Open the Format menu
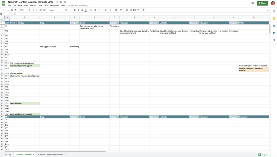Viewport: 277px width, 157px height. coord(33,5)
